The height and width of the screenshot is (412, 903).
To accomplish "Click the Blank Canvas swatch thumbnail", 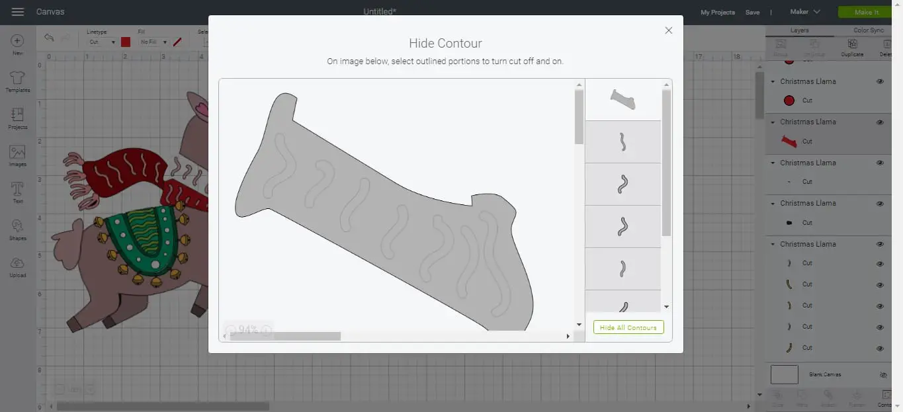I will (785, 375).
